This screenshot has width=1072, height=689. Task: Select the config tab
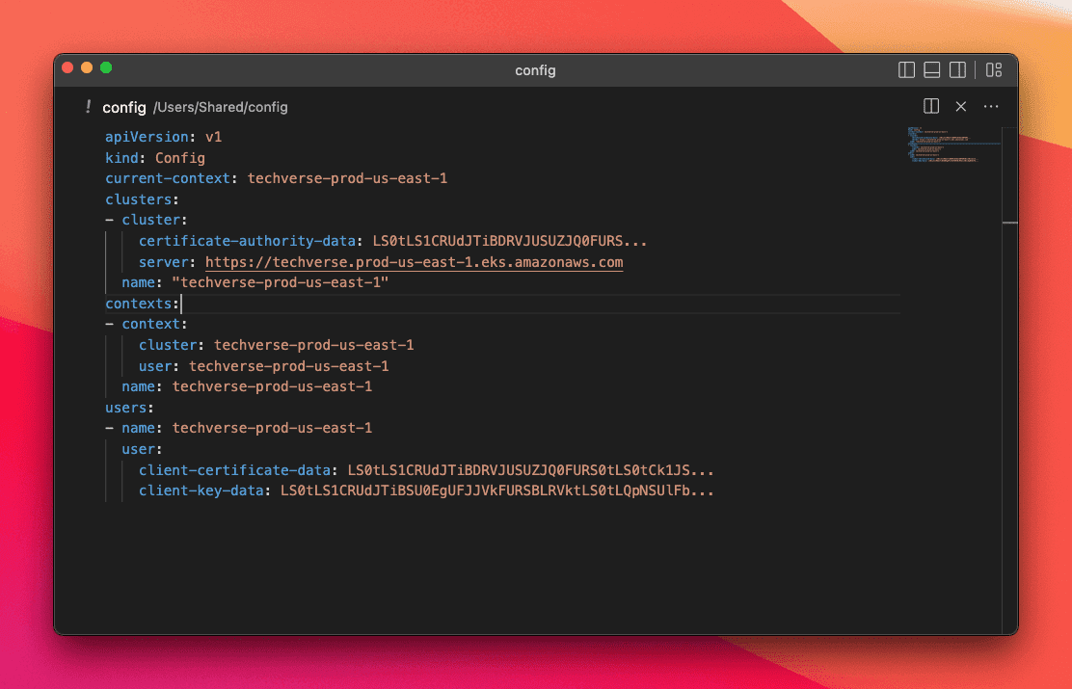[124, 107]
